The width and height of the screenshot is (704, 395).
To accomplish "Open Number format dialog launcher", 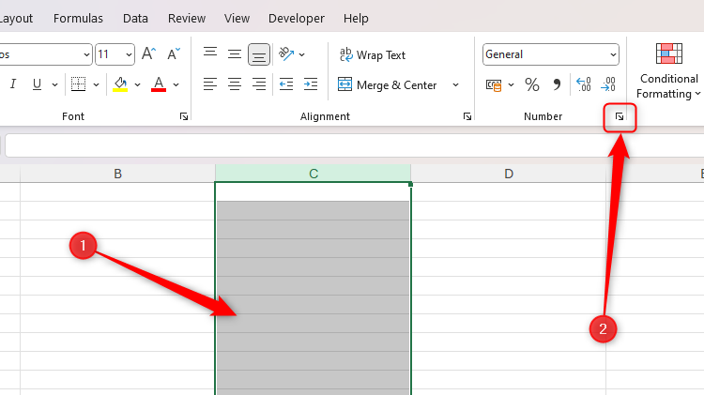I will pyautogui.click(x=620, y=116).
